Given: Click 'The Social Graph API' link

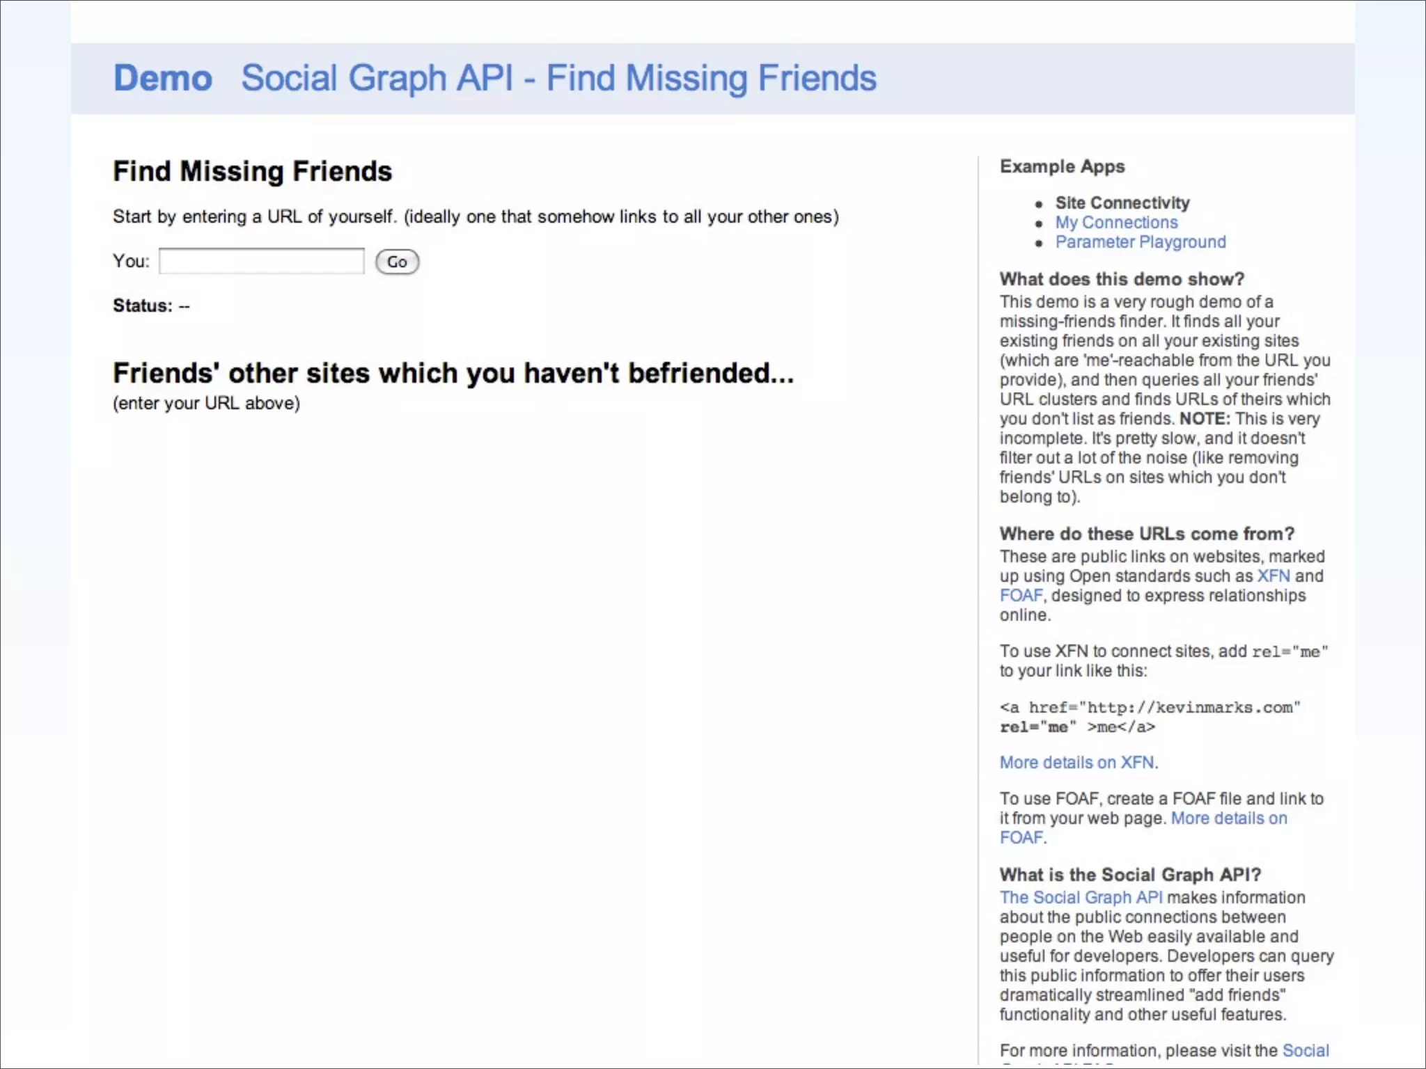Looking at the screenshot, I should tap(1081, 897).
